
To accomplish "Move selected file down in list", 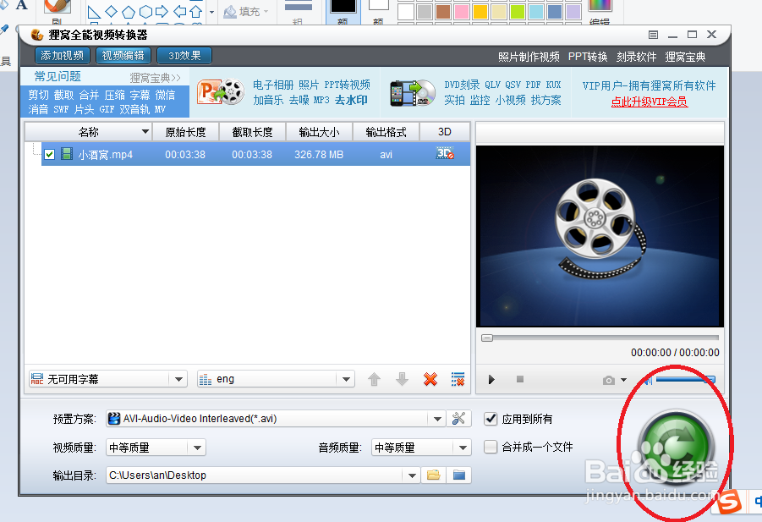I will [x=402, y=379].
